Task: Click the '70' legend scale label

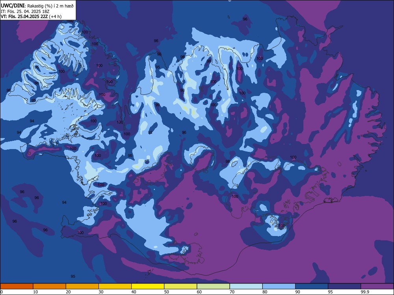Action: point(232,292)
